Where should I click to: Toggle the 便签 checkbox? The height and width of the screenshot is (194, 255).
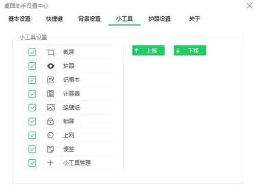point(32,149)
